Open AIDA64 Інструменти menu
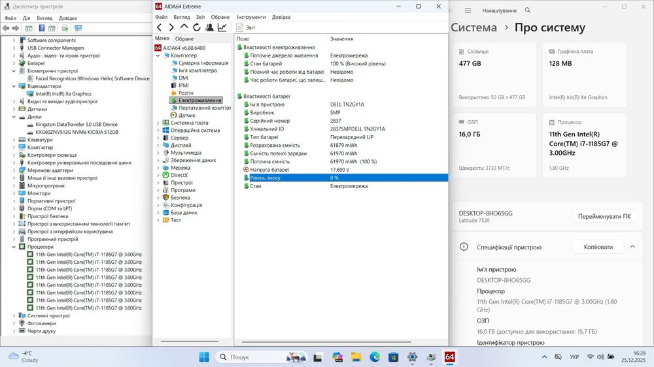The width and height of the screenshot is (654, 367). (251, 17)
